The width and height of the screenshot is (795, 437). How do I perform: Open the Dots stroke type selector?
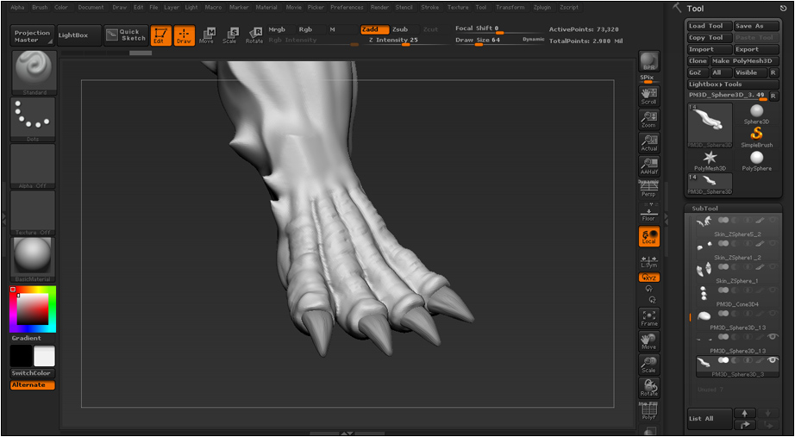[33, 120]
